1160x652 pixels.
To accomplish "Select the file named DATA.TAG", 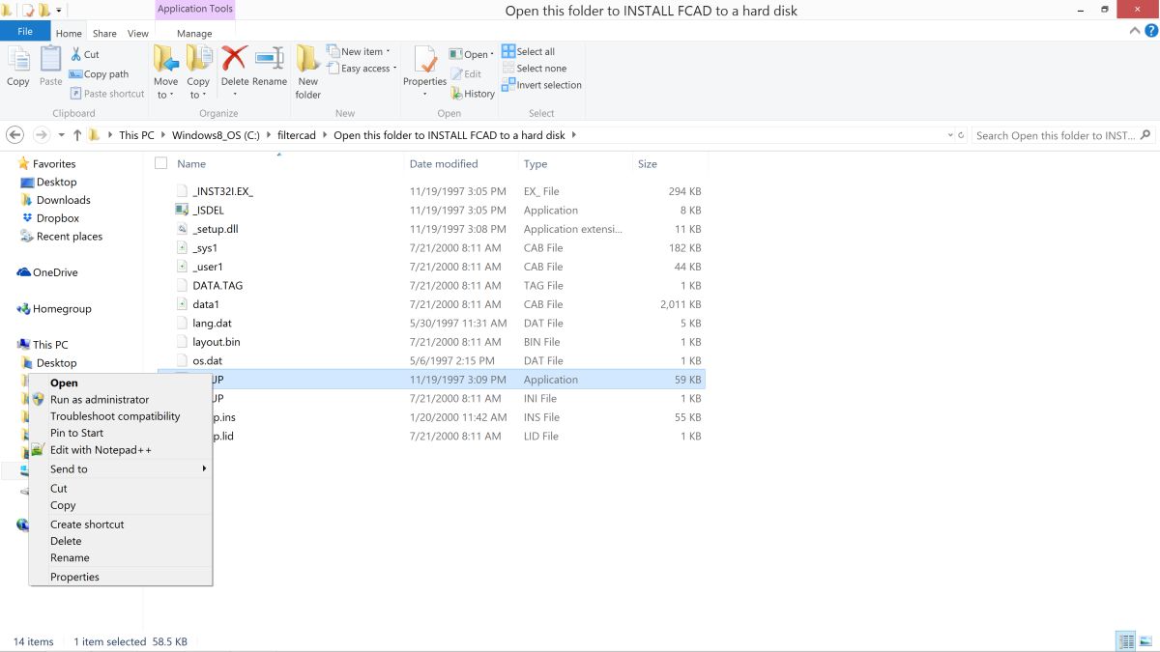I will [217, 286].
